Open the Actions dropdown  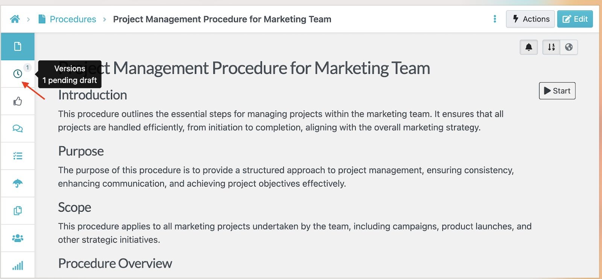tap(530, 19)
